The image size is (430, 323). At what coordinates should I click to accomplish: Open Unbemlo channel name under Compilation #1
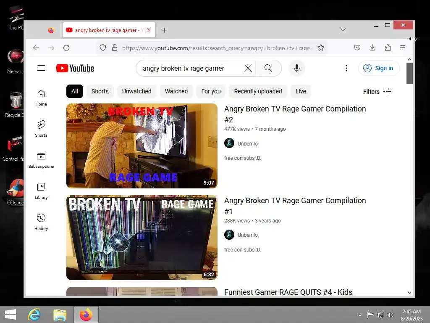pyautogui.click(x=247, y=235)
